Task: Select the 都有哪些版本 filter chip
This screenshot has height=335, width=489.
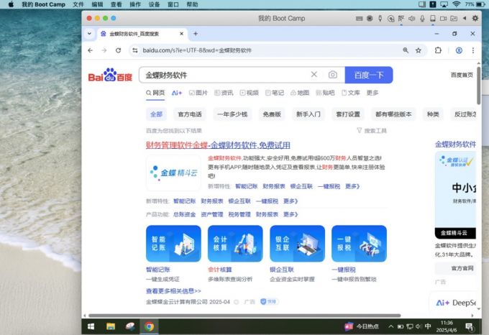Action: pos(393,114)
